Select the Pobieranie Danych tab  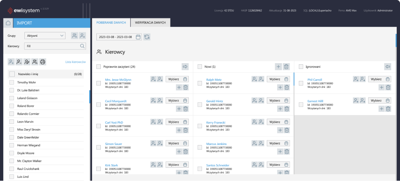[111, 23]
